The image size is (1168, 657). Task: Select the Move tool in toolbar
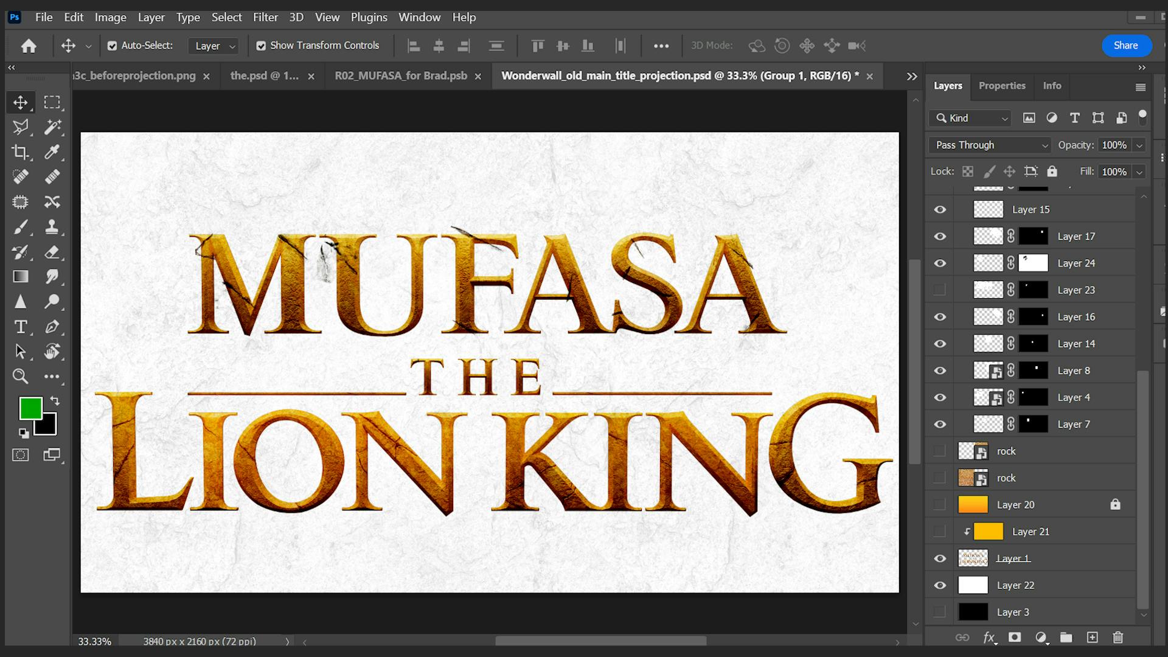pos(20,102)
